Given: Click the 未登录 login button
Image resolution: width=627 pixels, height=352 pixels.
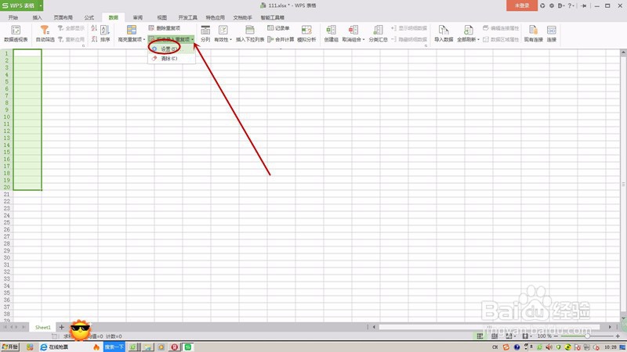Looking at the screenshot, I should [522, 5].
